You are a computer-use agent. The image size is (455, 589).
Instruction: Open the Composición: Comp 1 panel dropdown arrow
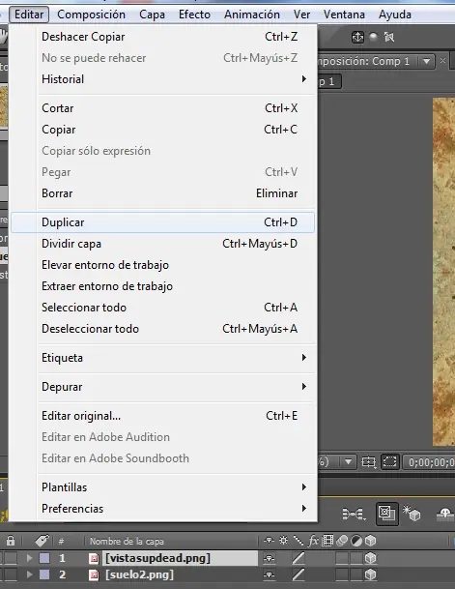tap(426, 61)
